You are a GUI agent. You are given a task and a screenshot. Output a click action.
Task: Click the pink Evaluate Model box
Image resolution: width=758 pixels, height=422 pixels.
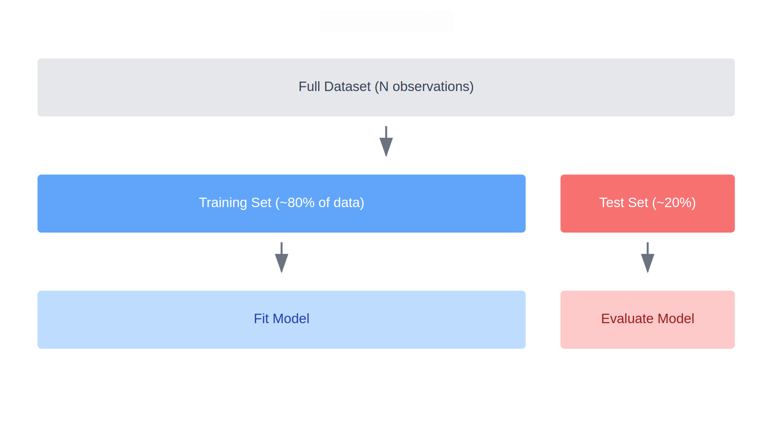coord(647,319)
